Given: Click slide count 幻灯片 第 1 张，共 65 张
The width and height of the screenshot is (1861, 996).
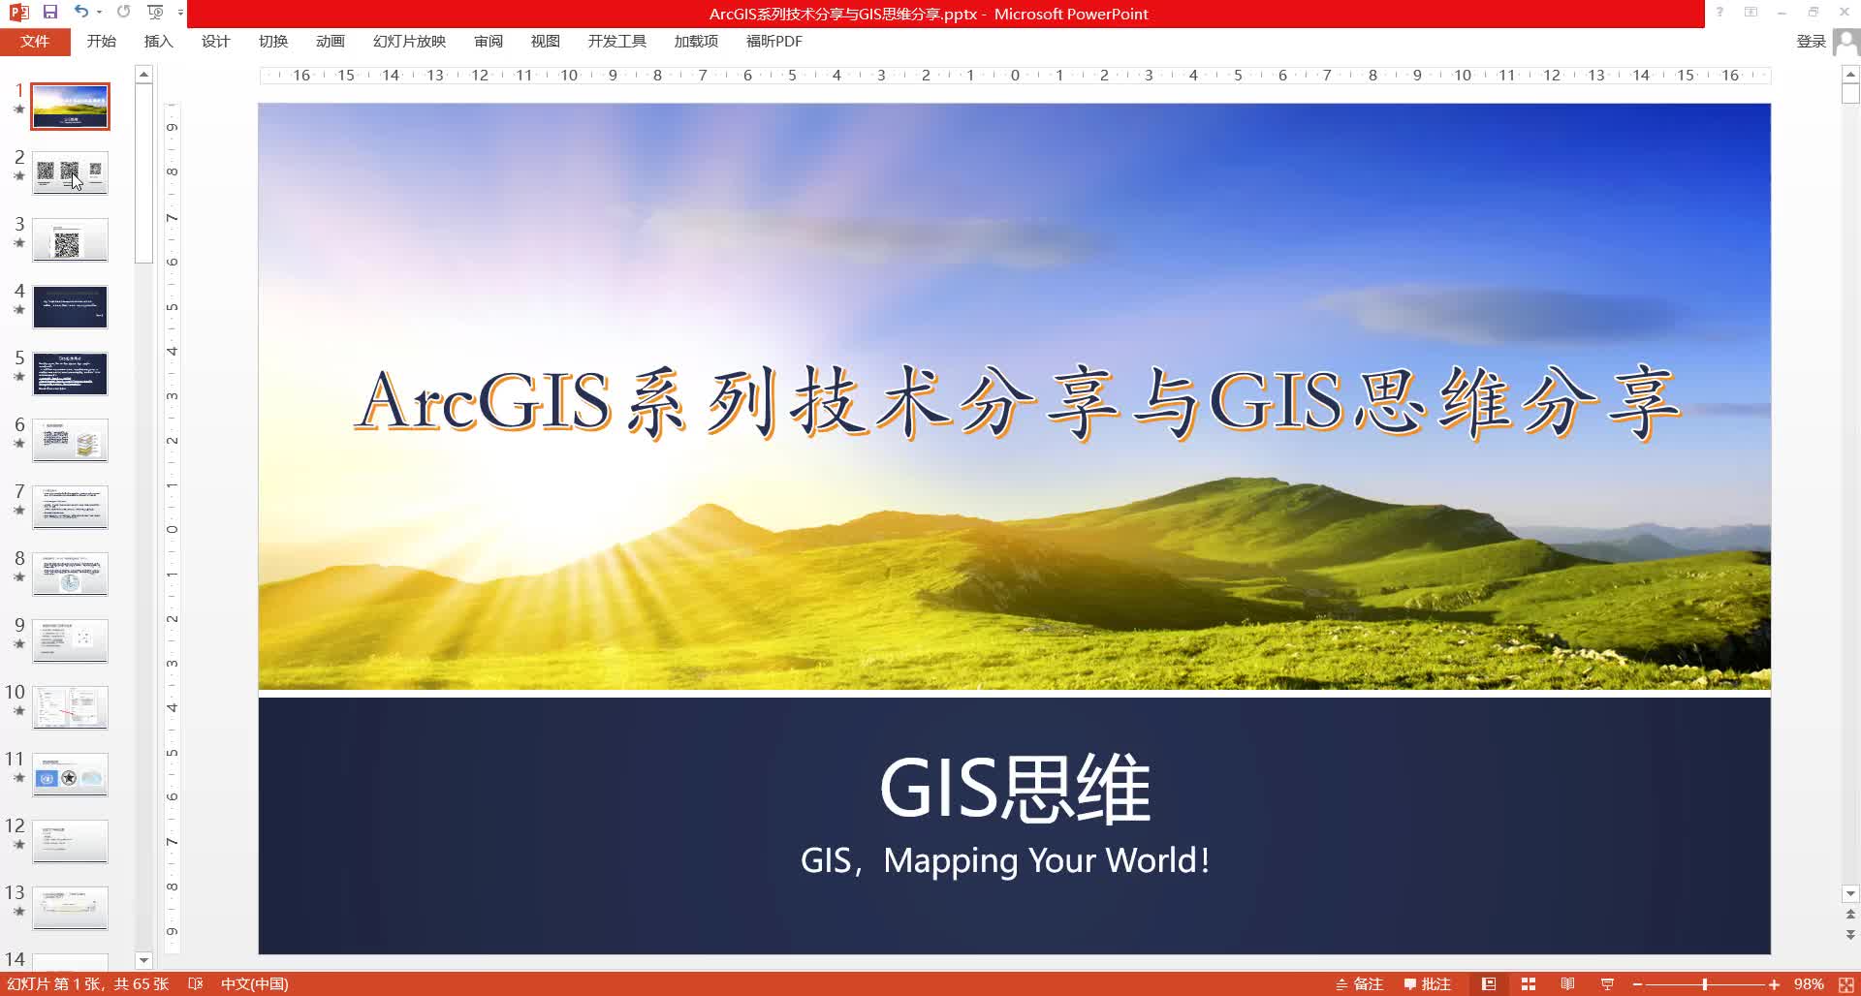Looking at the screenshot, I should click(87, 983).
